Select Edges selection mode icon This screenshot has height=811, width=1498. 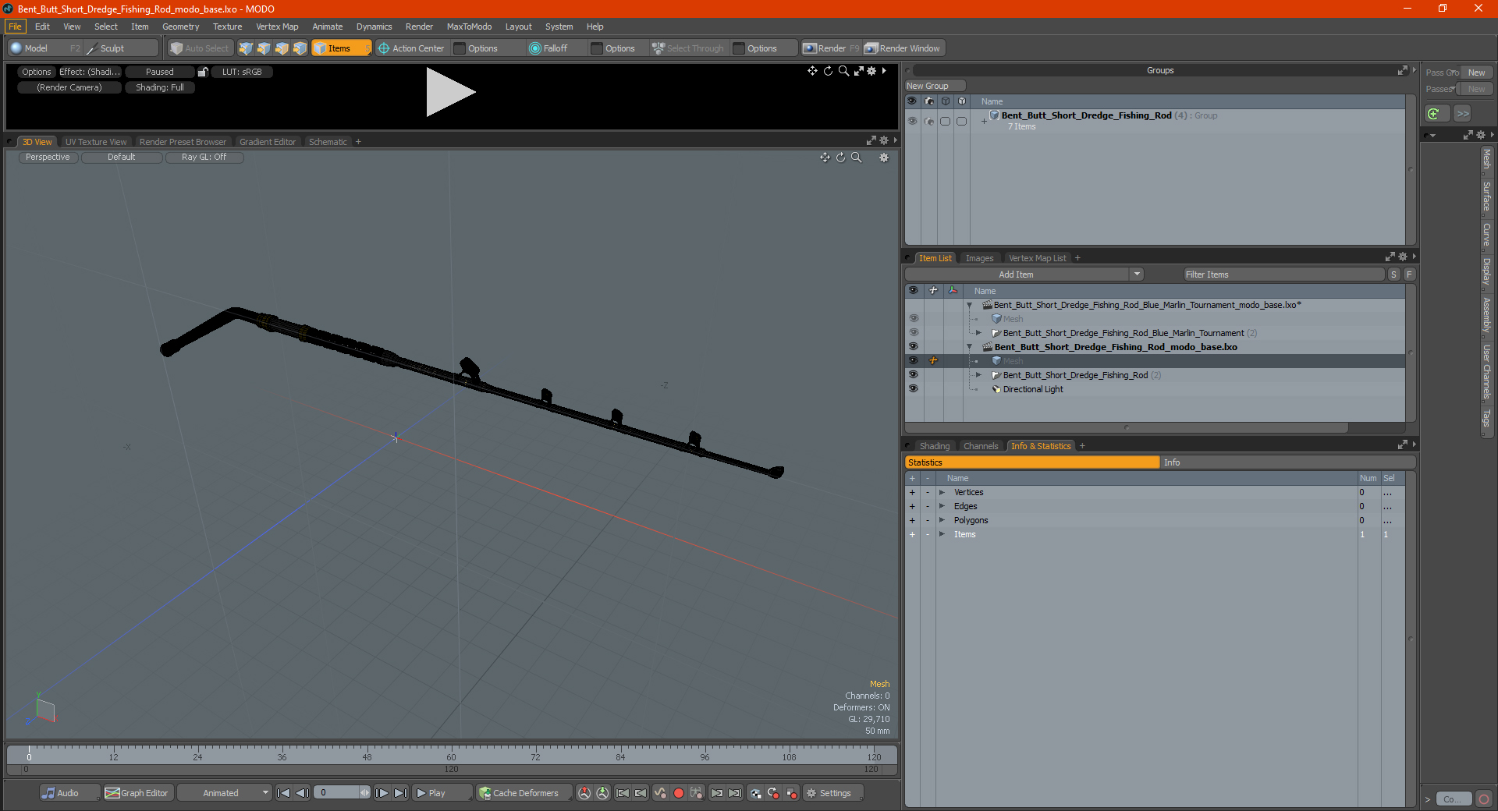pyautogui.click(x=264, y=48)
